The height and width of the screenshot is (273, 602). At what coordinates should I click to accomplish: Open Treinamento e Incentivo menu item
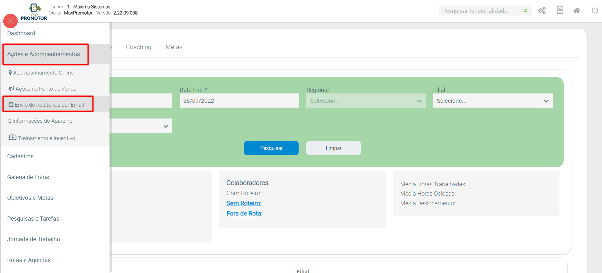click(47, 138)
